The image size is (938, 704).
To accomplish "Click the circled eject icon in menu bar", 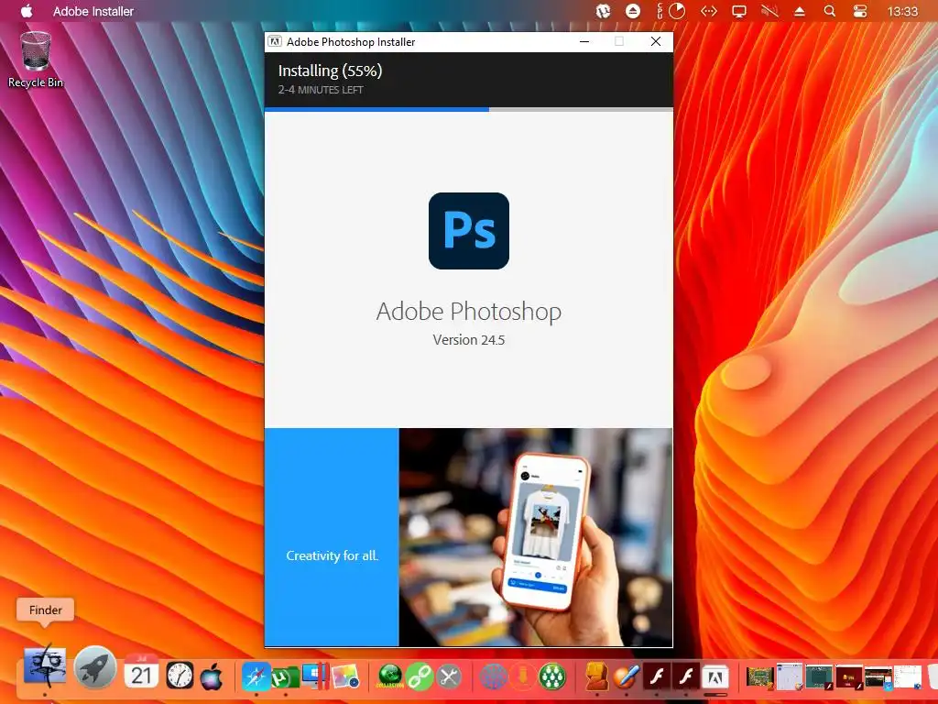I will pyautogui.click(x=633, y=11).
